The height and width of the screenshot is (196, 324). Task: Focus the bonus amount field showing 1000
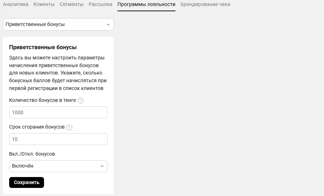pyautogui.click(x=58, y=112)
